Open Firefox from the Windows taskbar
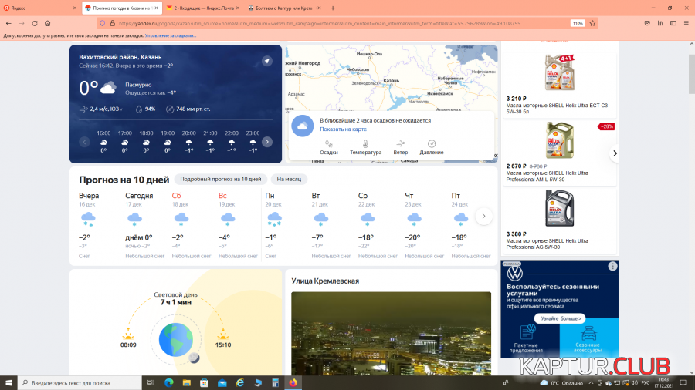The width and height of the screenshot is (695, 390). 293,382
